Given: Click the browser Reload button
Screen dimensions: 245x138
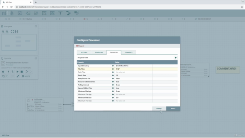Looking at the screenshot, I should point(11,7).
